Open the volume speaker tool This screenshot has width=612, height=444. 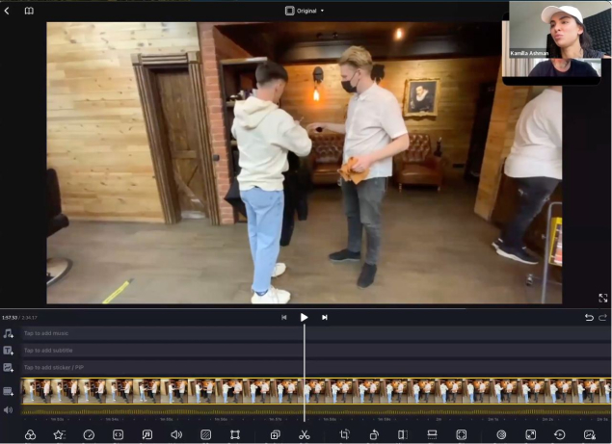pos(176,435)
